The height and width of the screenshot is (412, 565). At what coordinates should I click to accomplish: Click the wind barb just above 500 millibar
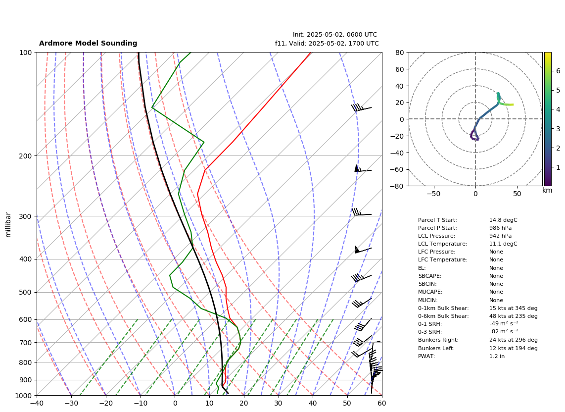[x=362, y=278]
